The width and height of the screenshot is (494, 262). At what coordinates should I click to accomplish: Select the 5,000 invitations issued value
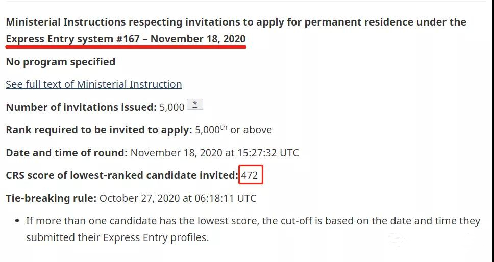point(171,108)
